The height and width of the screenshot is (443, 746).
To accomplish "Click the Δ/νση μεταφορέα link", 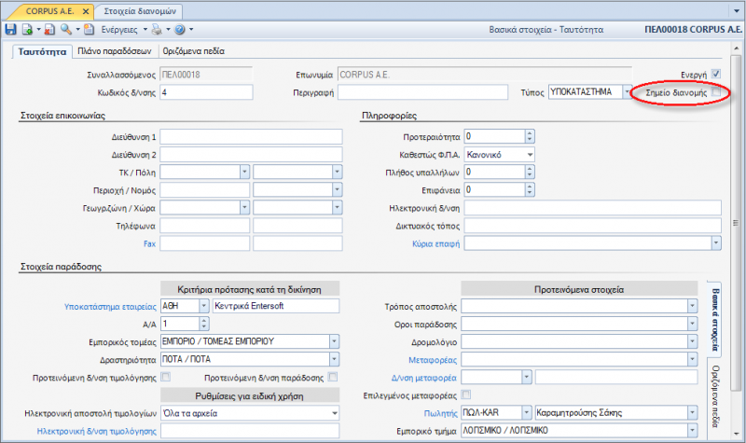I will coord(424,378).
